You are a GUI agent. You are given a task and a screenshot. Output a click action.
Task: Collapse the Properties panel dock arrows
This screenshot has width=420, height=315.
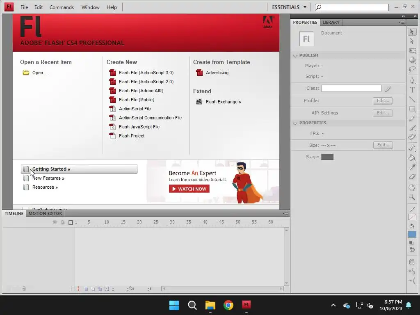pos(403,16)
